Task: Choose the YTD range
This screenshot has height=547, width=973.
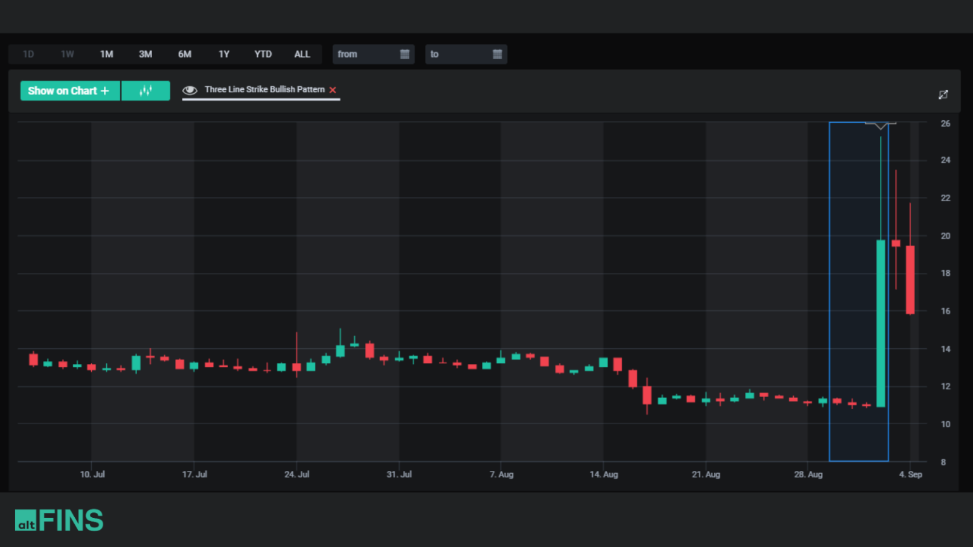Action: tap(263, 54)
